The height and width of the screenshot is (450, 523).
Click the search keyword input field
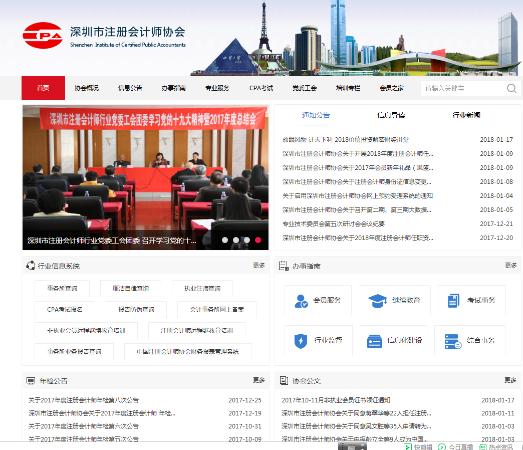pyautogui.click(x=461, y=88)
